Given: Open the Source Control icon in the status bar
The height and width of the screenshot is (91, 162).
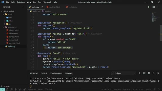Looking at the screenshot, I should click(16, 89).
